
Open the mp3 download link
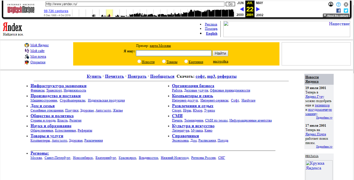pyautogui.click(x=211, y=76)
